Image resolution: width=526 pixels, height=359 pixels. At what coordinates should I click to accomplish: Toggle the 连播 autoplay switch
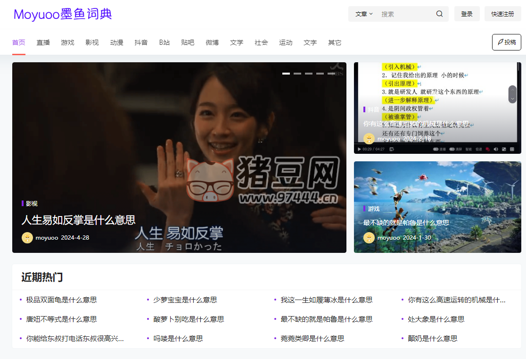coord(435,149)
